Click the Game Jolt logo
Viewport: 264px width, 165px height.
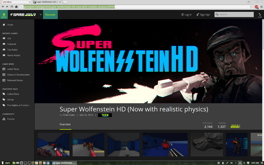point(23,15)
